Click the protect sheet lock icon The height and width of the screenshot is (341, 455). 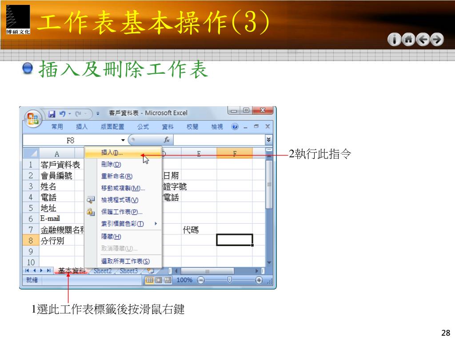coord(91,212)
